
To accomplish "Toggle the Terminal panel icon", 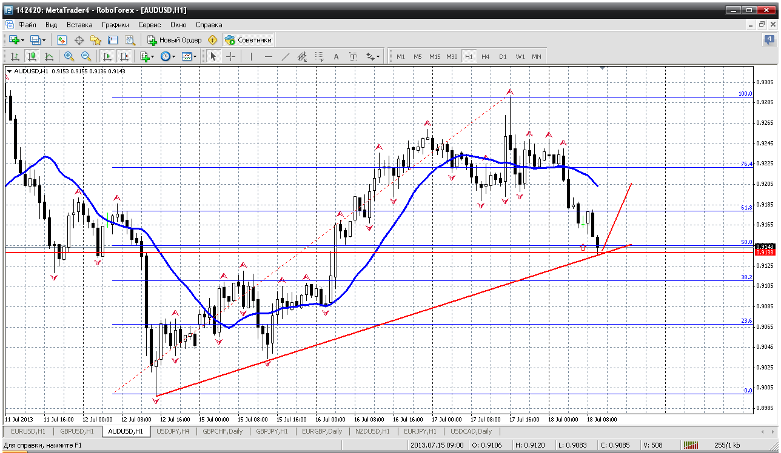I will (113, 40).
